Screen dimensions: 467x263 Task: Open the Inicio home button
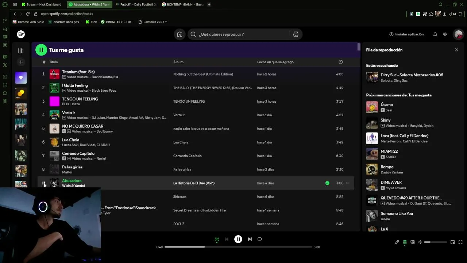tap(180, 34)
